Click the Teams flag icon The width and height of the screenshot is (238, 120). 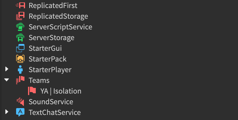[20, 80]
